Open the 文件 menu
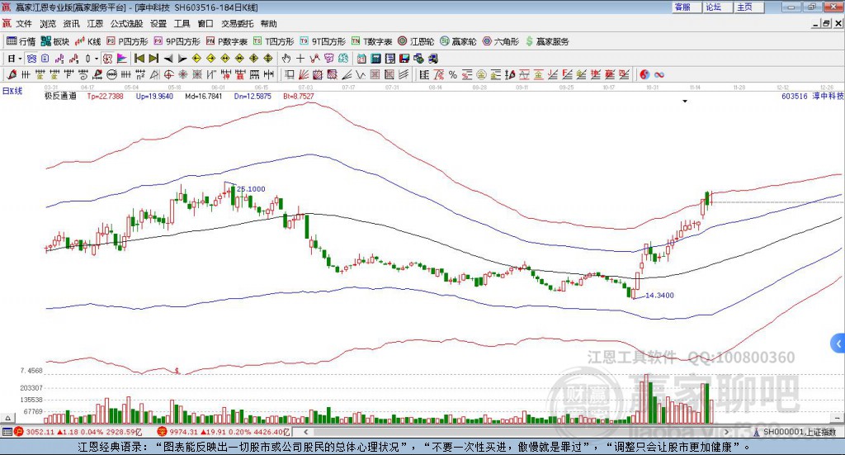 click(x=24, y=24)
